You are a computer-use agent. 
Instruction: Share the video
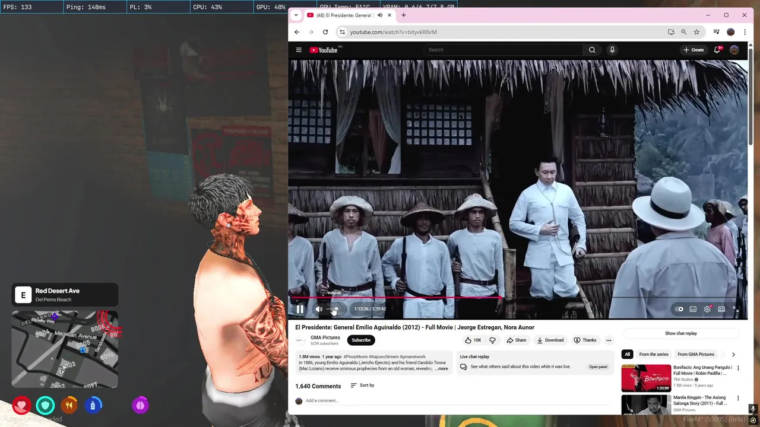[x=516, y=340]
